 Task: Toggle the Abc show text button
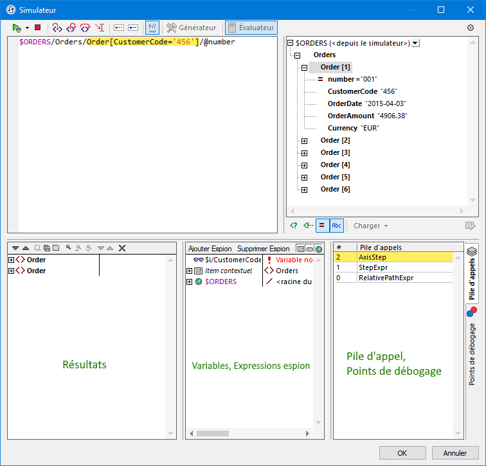coord(336,226)
